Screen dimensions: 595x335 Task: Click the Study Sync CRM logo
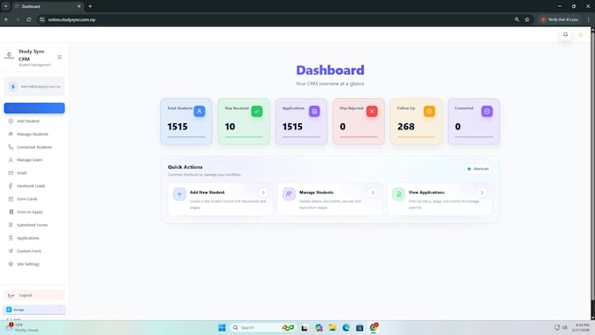pyautogui.click(x=9, y=56)
